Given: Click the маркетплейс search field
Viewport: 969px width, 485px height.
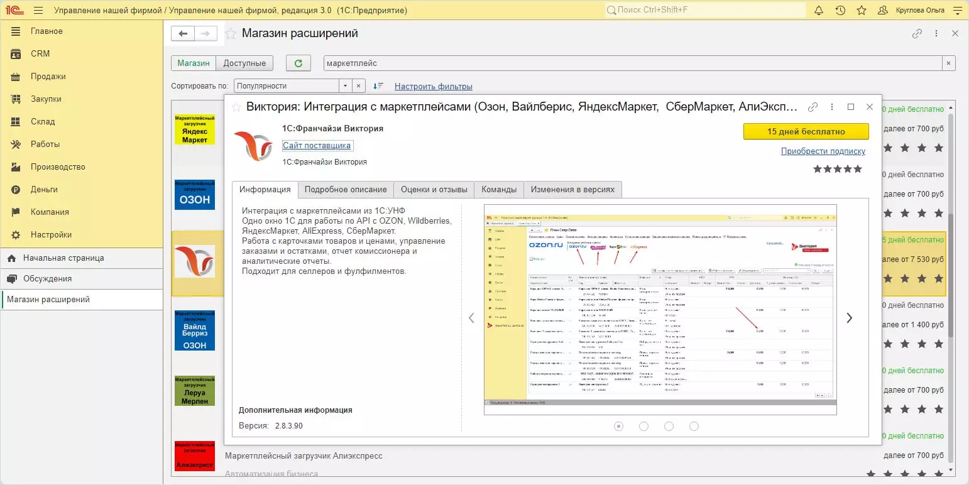Looking at the screenshot, I should 633,63.
